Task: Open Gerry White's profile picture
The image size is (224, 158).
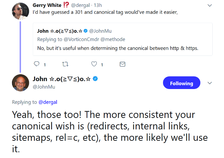Action: coord(20,11)
